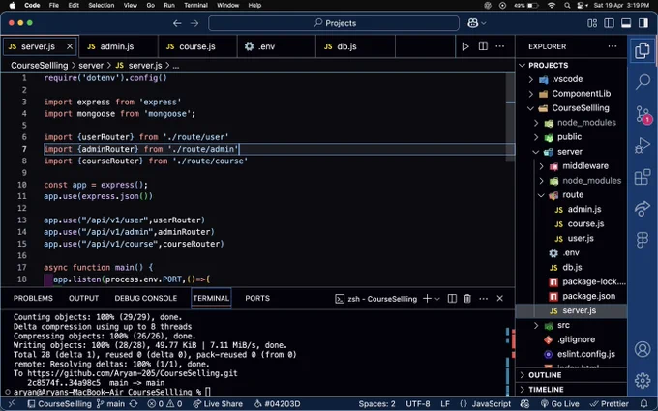Image resolution: width=658 pixels, height=411 pixels.
Task: Expand the middleware folder
Action: (541, 166)
